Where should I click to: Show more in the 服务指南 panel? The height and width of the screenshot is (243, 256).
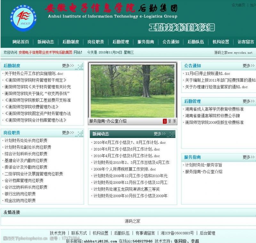click(248, 157)
